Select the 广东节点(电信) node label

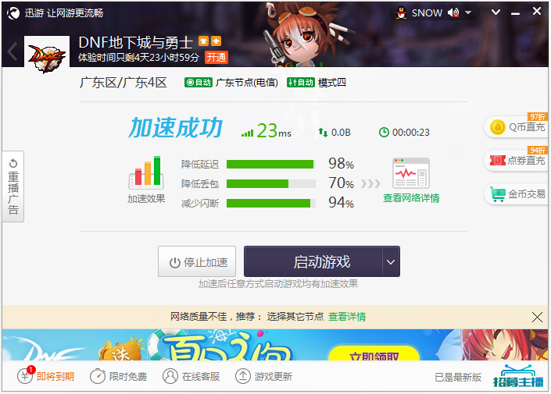click(247, 83)
